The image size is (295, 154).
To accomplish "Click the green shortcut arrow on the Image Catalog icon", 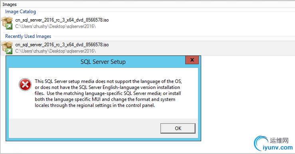I will [x=9, y=27].
